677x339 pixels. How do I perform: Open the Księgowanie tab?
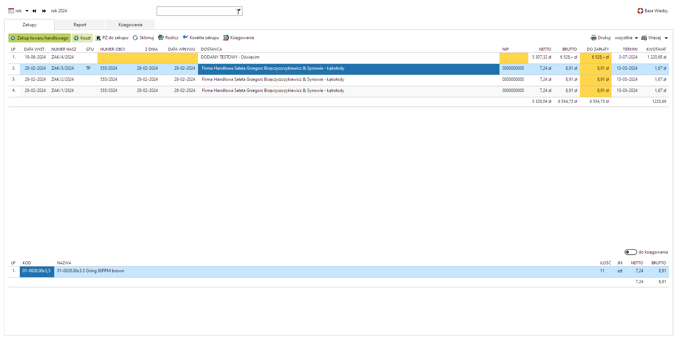tap(130, 25)
